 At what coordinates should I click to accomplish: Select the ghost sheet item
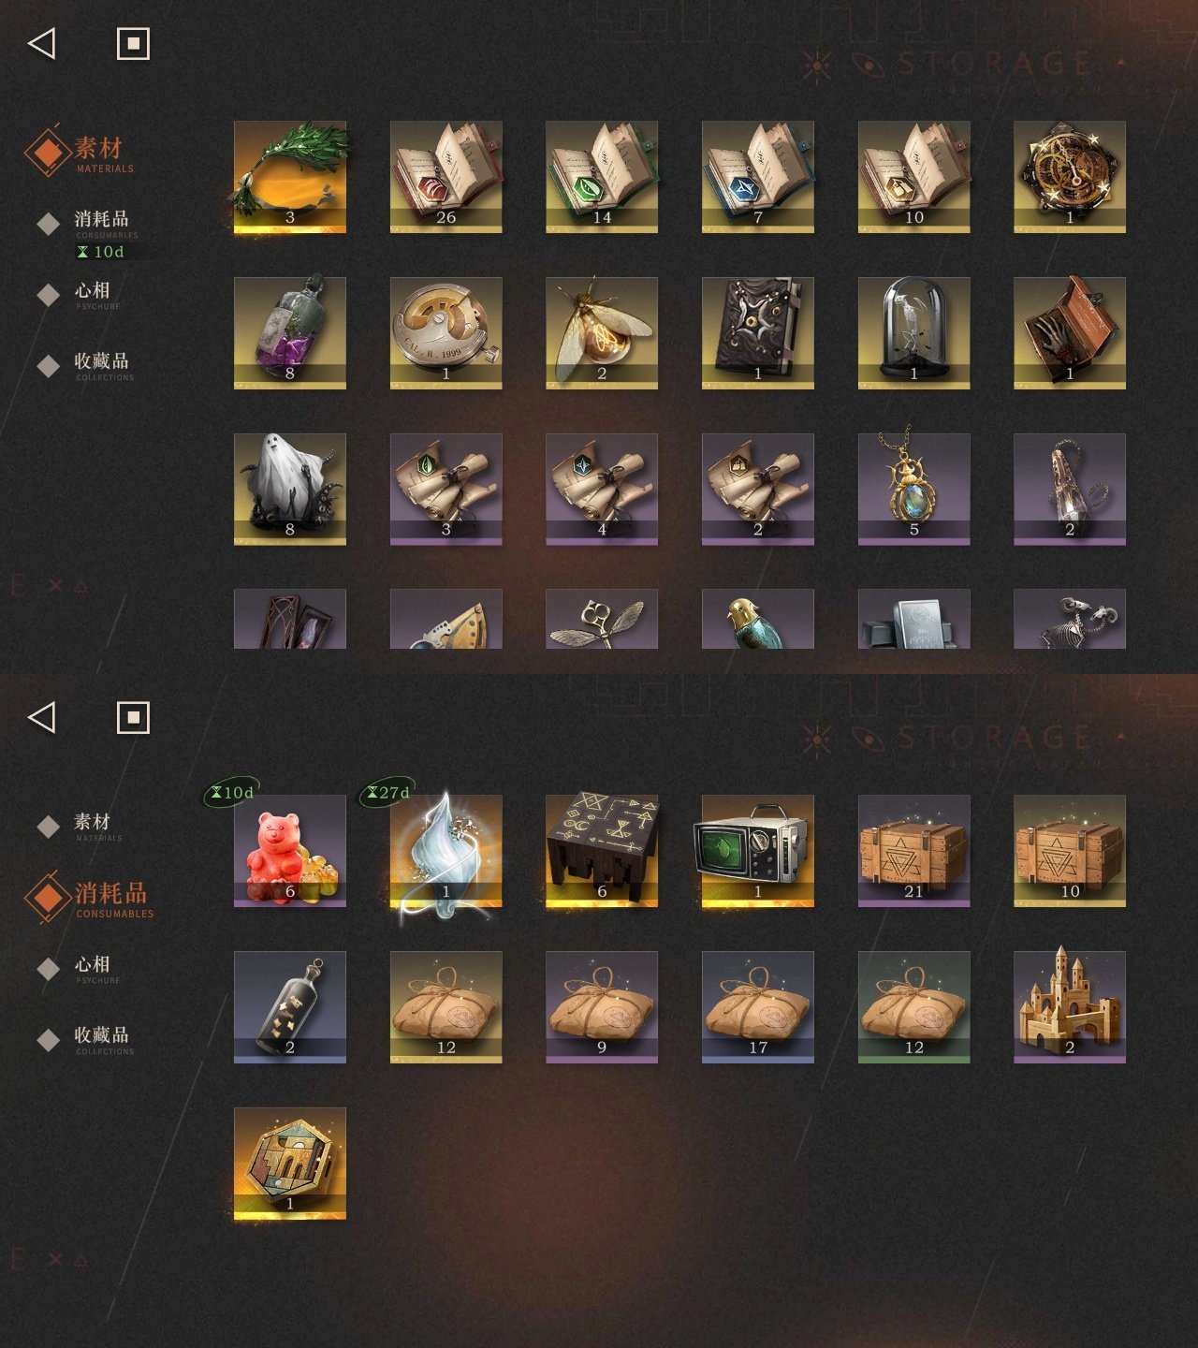[x=290, y=490]
